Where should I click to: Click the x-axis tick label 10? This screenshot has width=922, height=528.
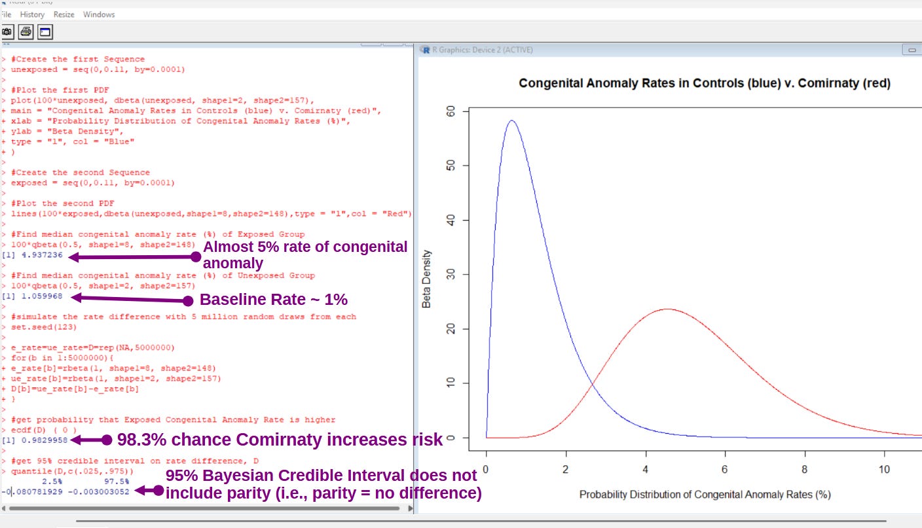[x=884, y=469]
